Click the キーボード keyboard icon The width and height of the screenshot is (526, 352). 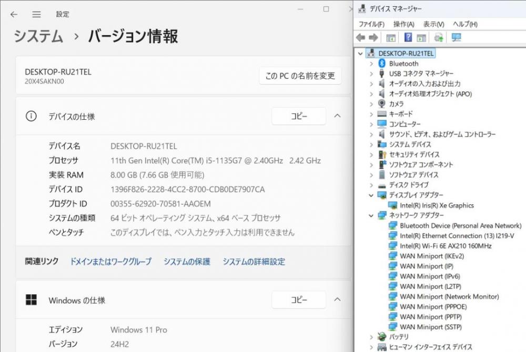pyautogui.click(x=382, y=114)
